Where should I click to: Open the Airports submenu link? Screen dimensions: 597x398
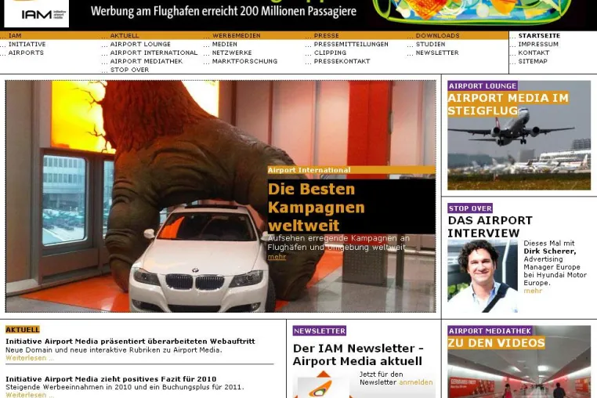point(27,52)
